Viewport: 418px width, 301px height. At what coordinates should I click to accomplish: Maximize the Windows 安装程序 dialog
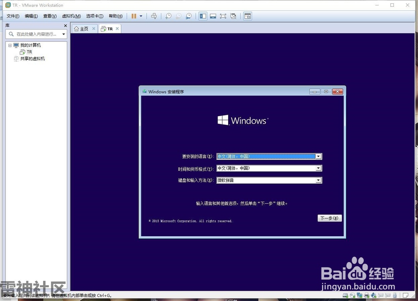point(326,91)
